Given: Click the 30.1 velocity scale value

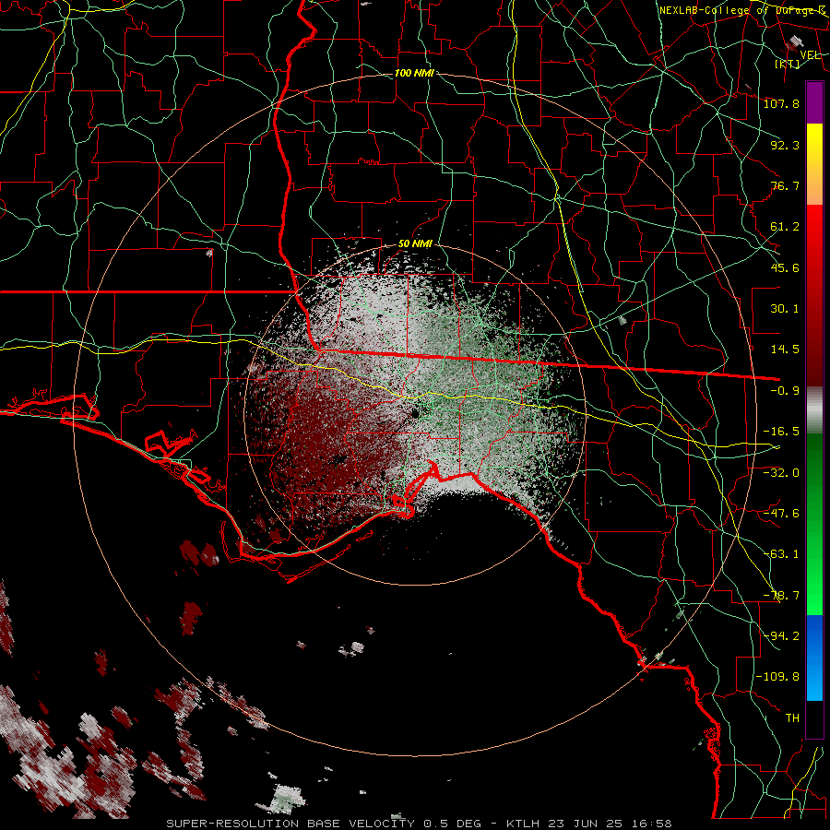Looking at the screenshot, I should click(785, 309).
